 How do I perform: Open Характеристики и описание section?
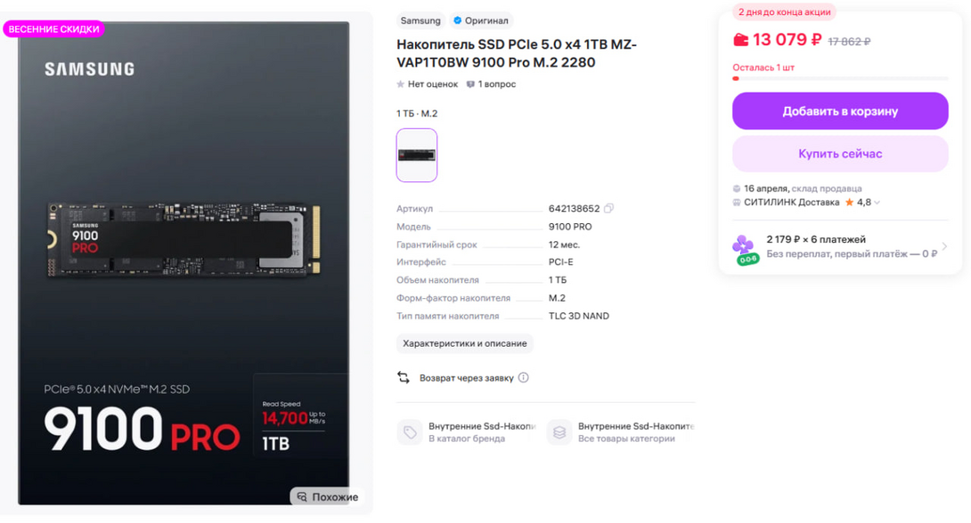point(465,343)
